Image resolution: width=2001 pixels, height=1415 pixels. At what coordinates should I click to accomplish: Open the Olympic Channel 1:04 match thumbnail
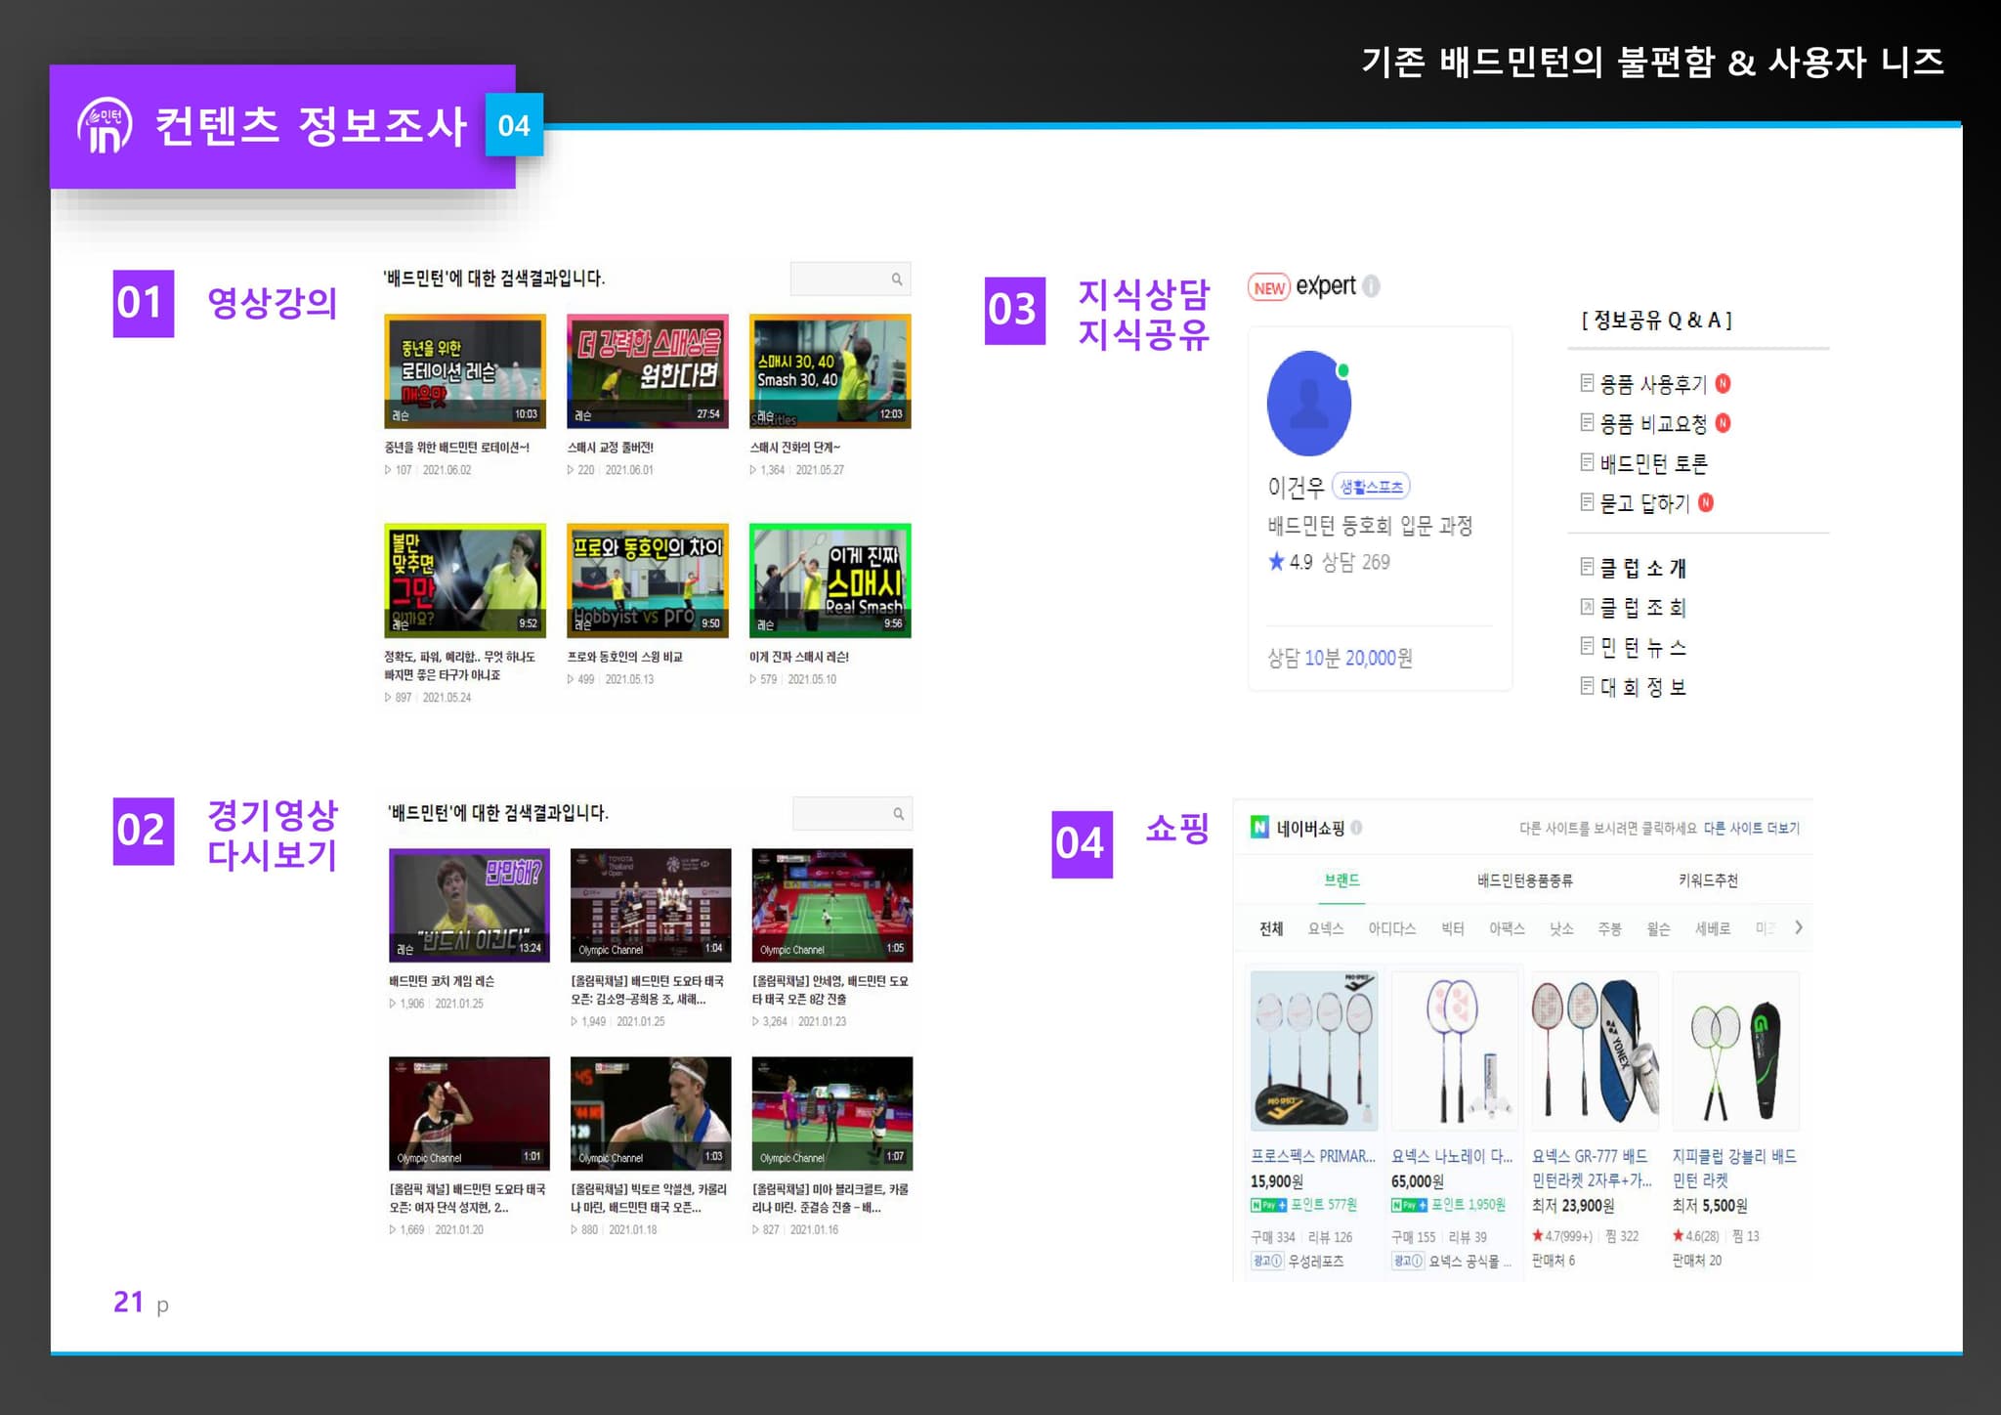point(651,905)
